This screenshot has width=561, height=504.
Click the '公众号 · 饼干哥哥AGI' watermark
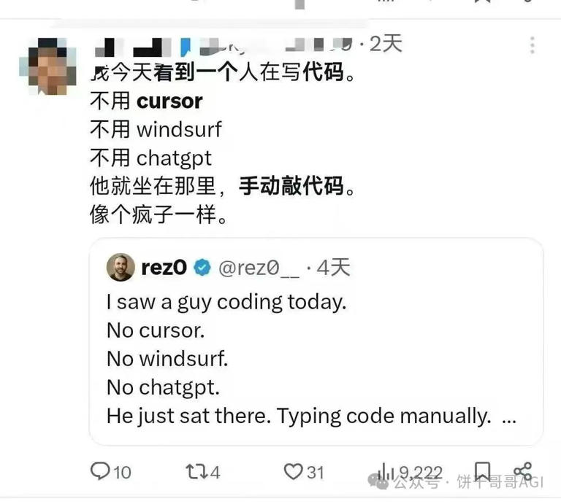click(x=456, y=482)
